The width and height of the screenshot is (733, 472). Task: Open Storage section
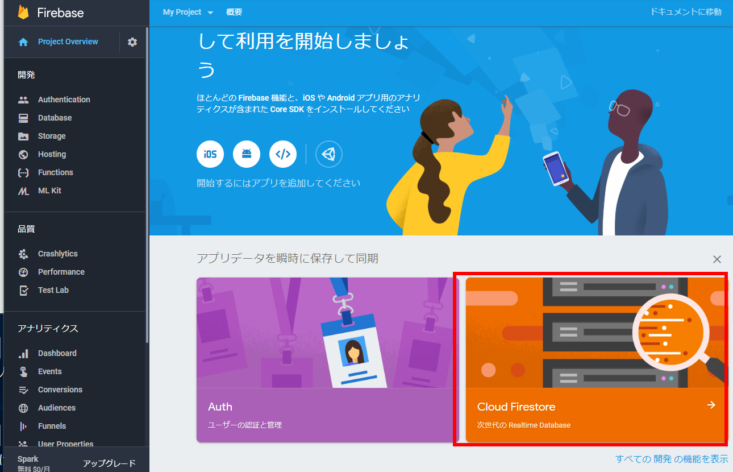pyautogui.click(x=52, y=136)
